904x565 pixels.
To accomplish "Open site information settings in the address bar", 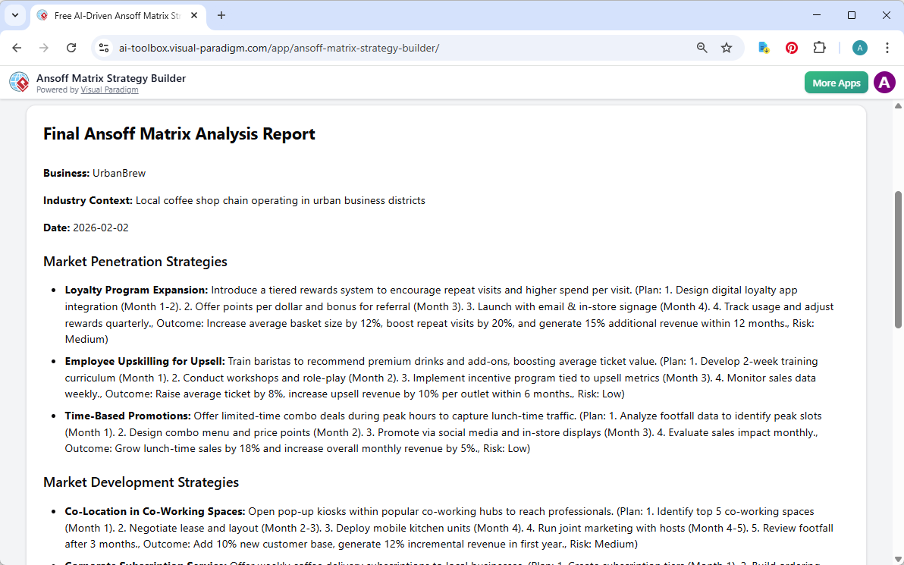I will pos(103,47).
